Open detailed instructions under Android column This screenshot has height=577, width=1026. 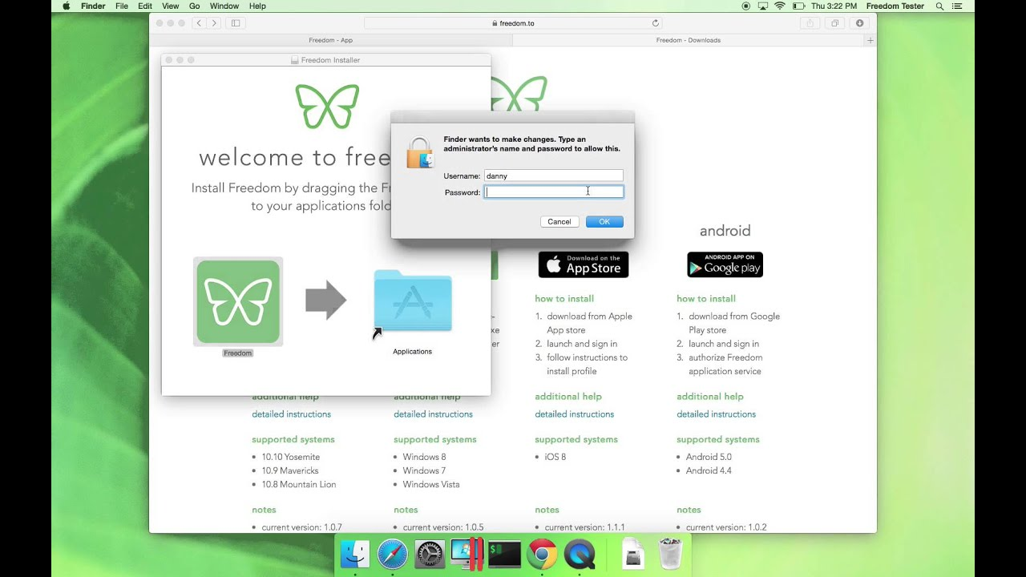pyautogui.click(x=716, y=414)
